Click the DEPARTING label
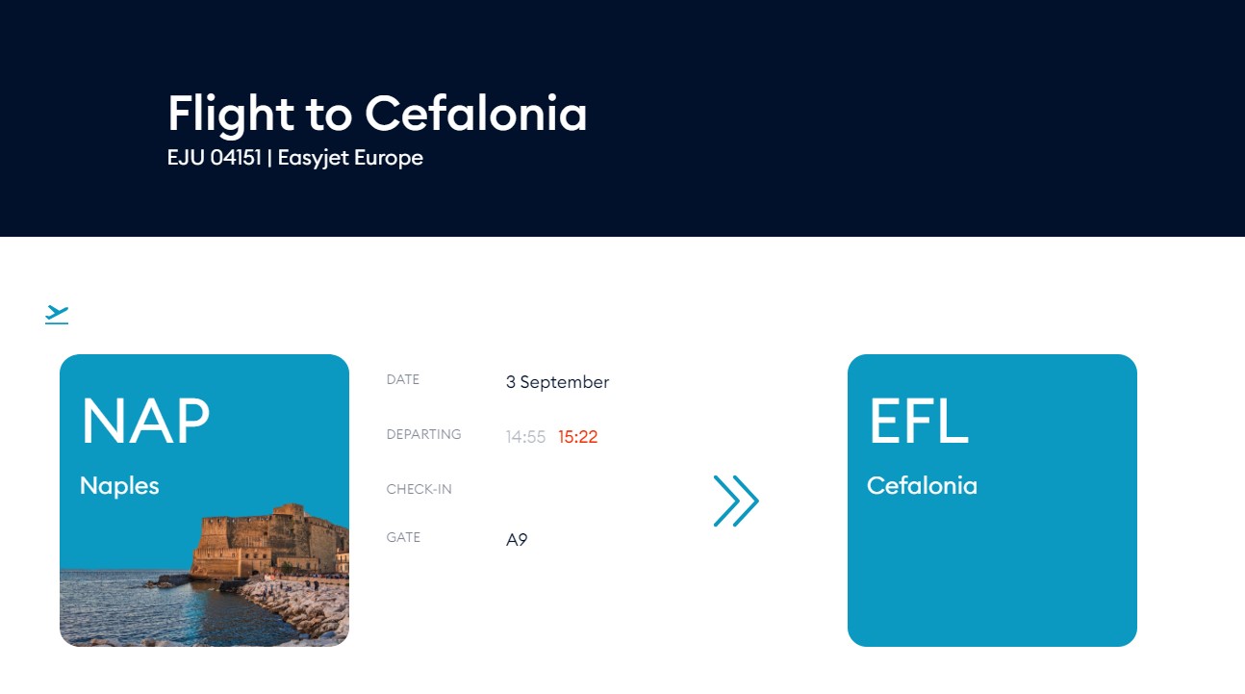This screenshot has height=694, width=1245. 423,435
